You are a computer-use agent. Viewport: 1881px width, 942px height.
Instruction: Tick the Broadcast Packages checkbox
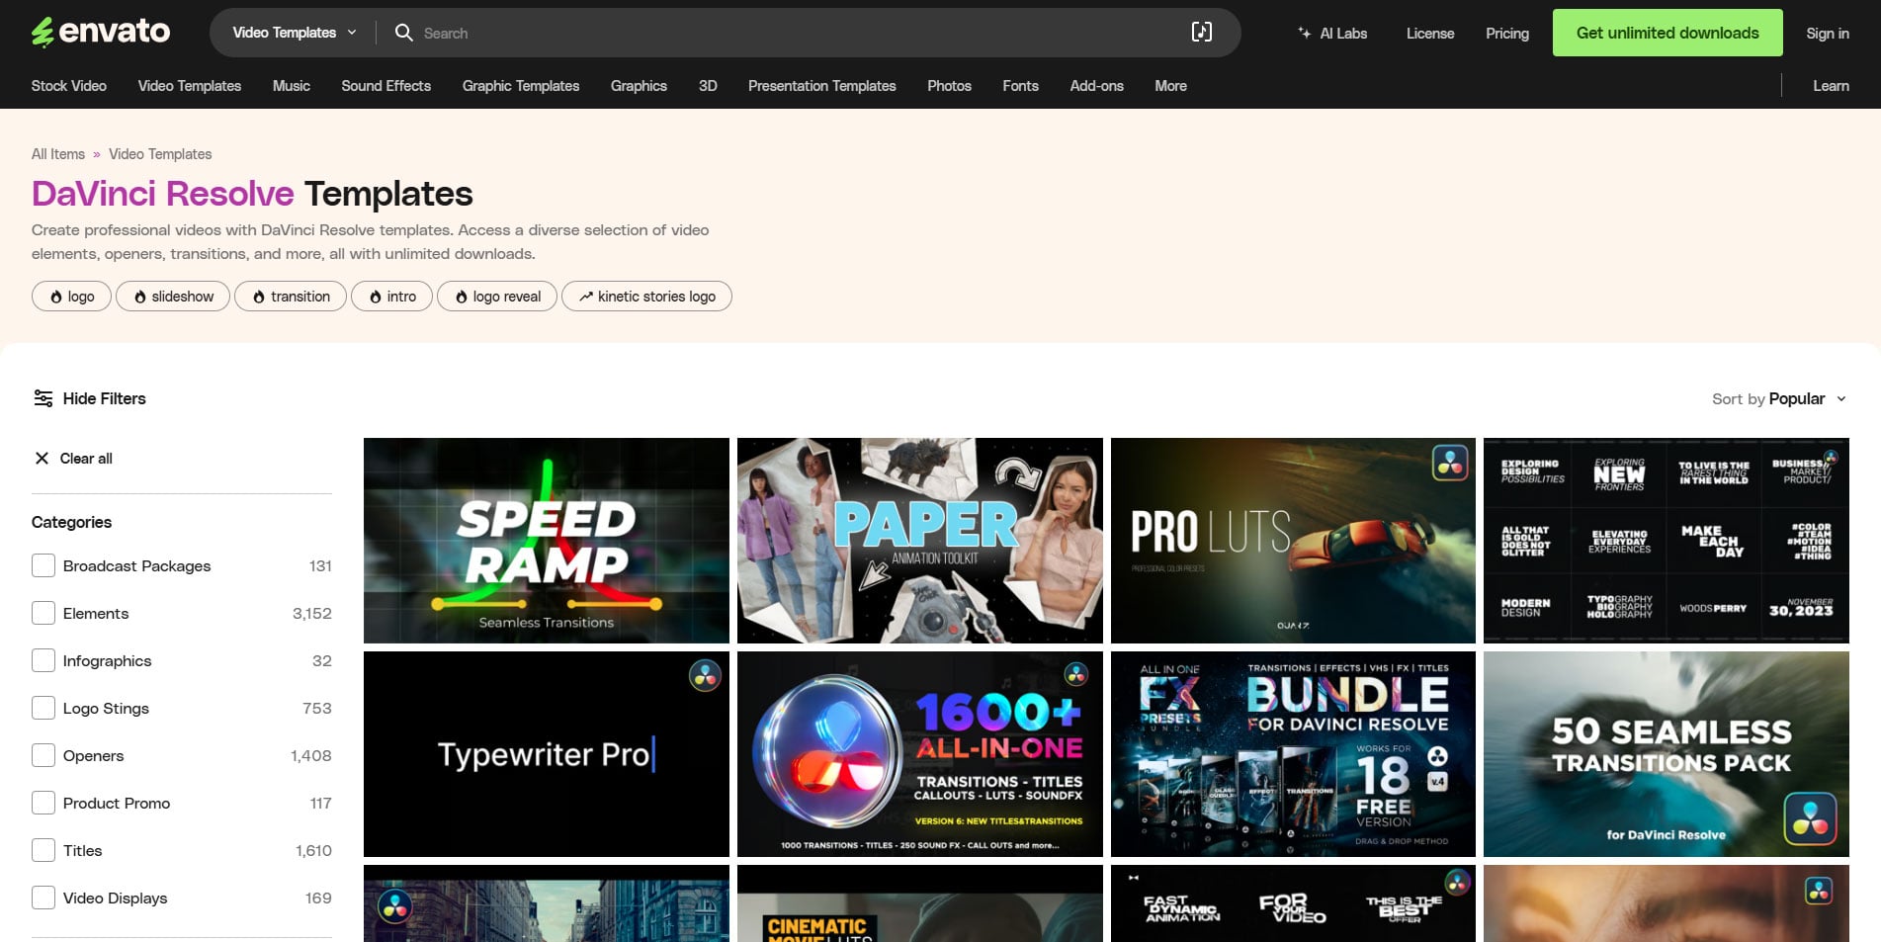[x=43, y=565]
